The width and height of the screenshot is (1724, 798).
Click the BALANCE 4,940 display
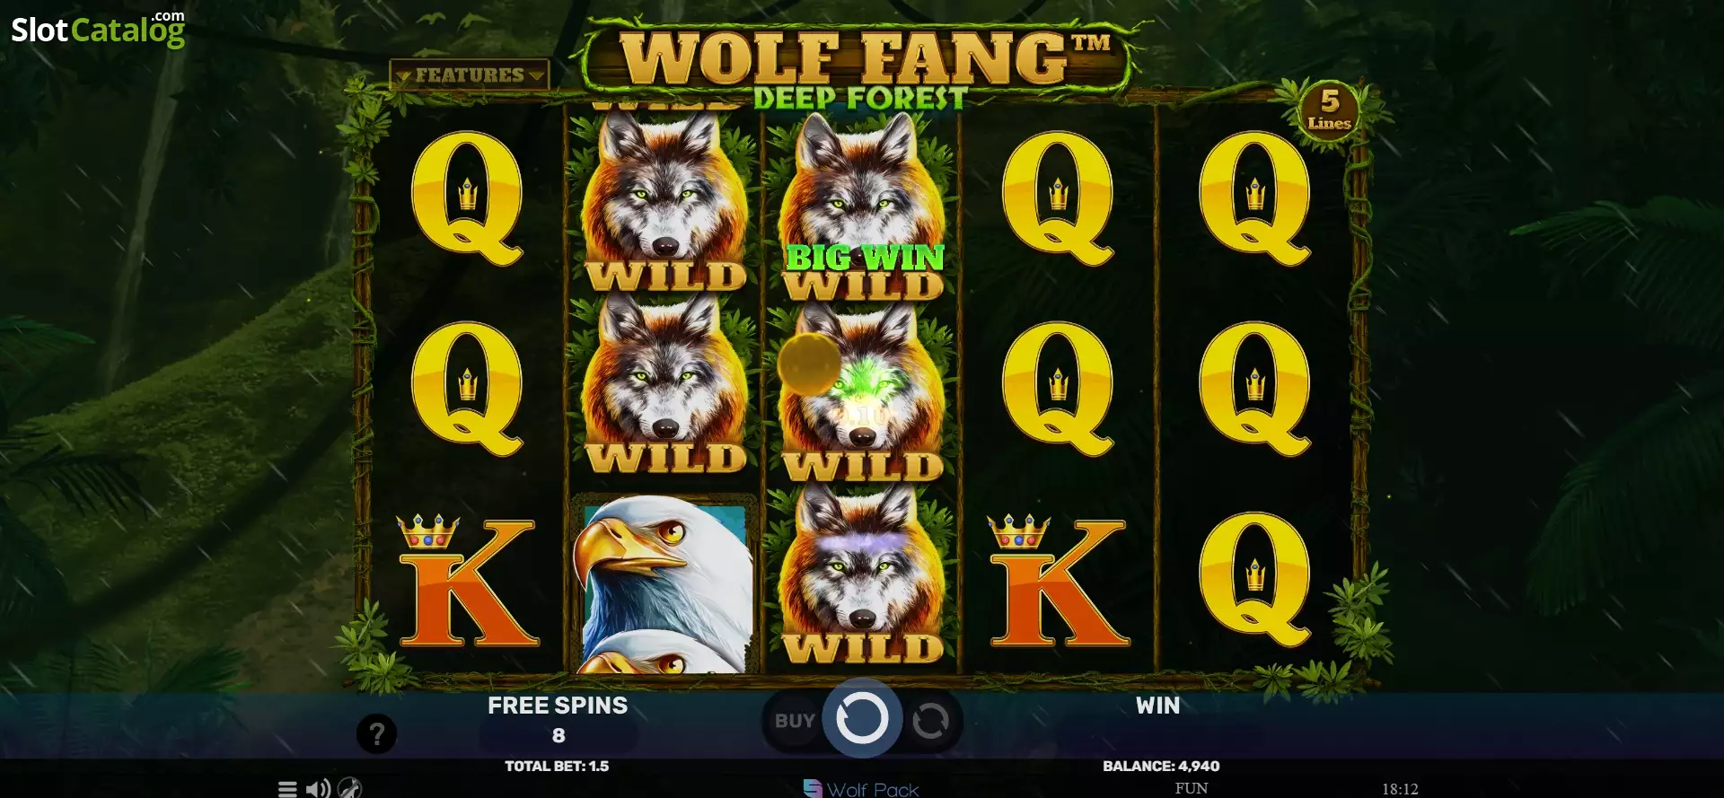tap(1161, 766)
